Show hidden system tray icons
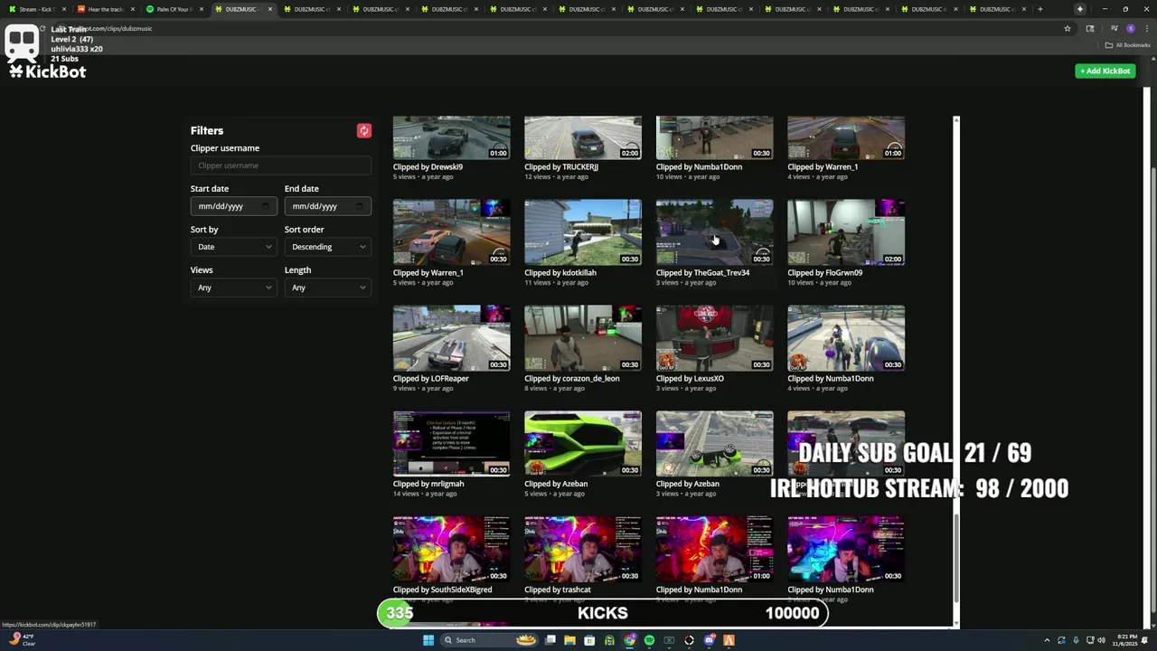Screen dimensions: 1157x651 click(1049, 640)
